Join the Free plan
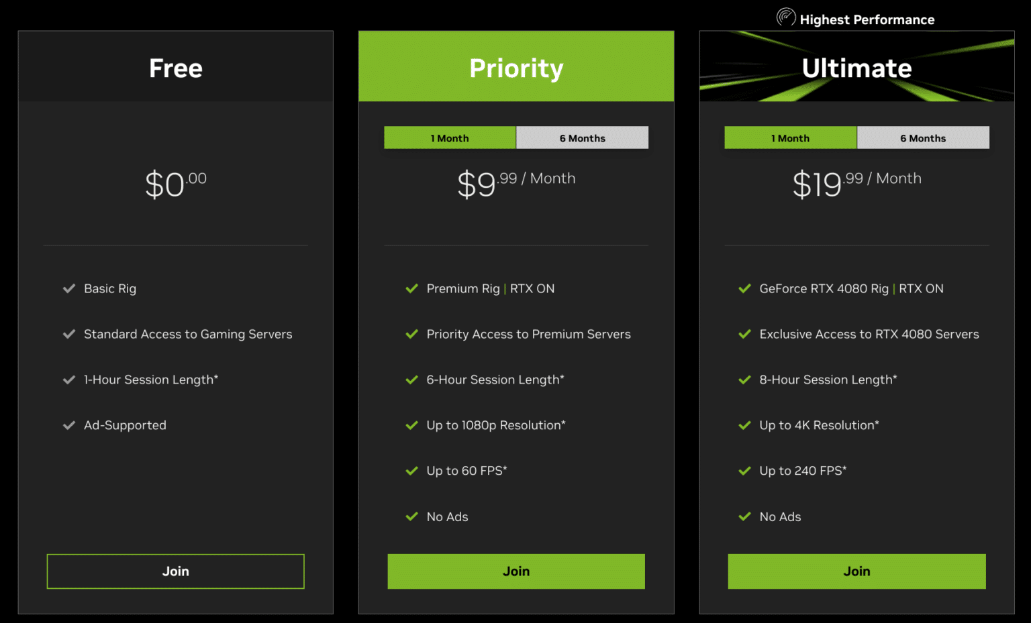1031x623 pixels. [175, 571]
